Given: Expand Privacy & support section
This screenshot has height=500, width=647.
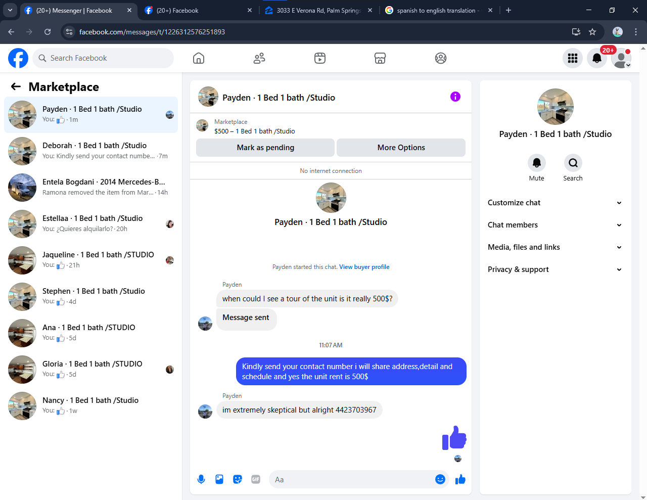Looking at the screenshot, I should coord(555,269).
